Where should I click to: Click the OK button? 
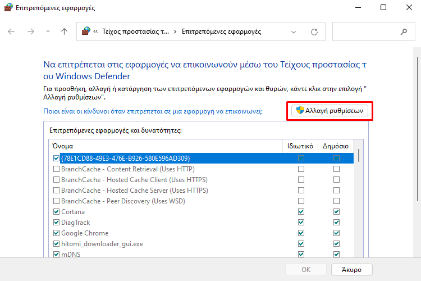[306, 269]
